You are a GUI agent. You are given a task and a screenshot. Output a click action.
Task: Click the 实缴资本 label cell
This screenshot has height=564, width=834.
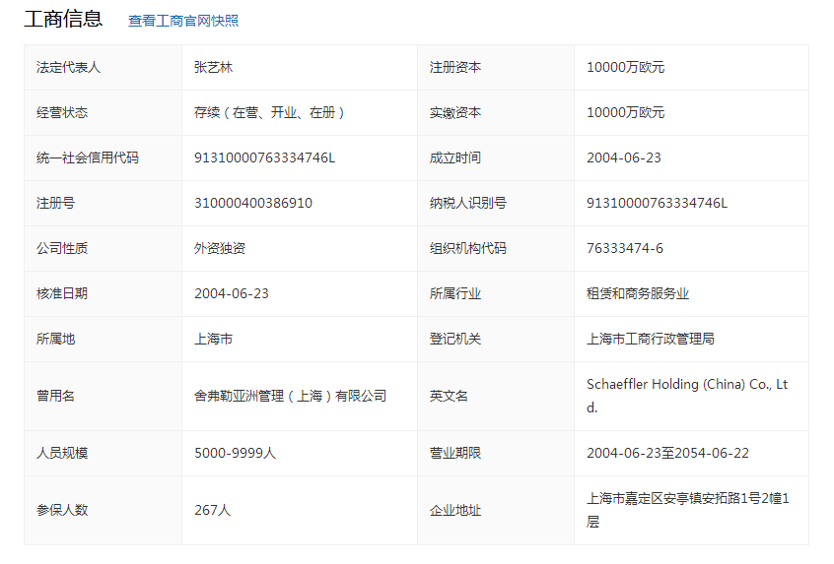click(x=496, y=112)
